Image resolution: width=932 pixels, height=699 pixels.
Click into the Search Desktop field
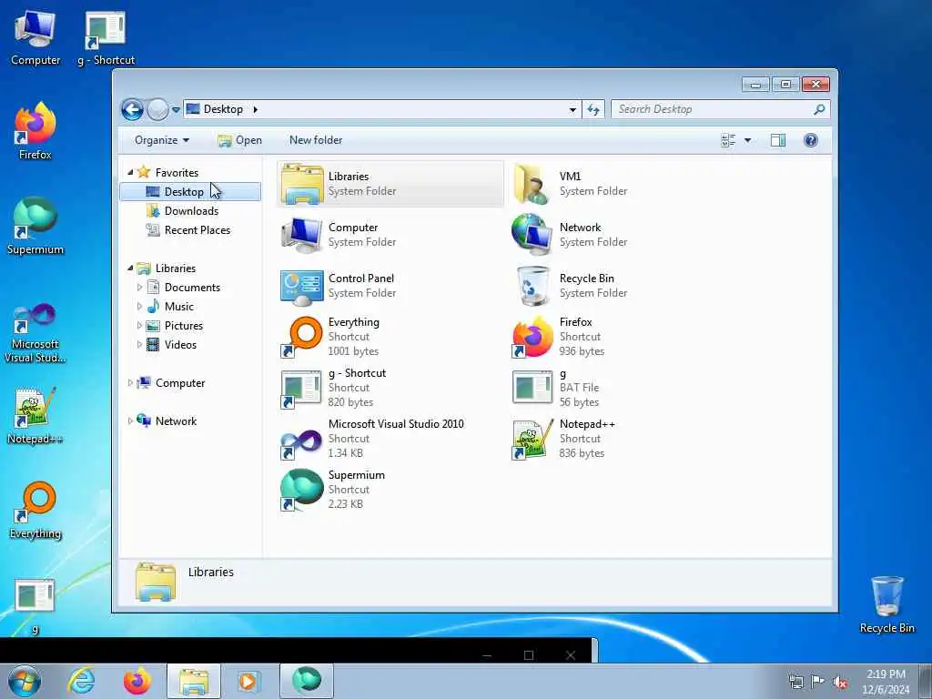[712, 109]
